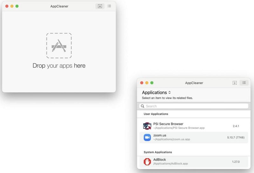
Task: Click the User Applications section header
Action: pyautogui.click(x=156, y=114)
